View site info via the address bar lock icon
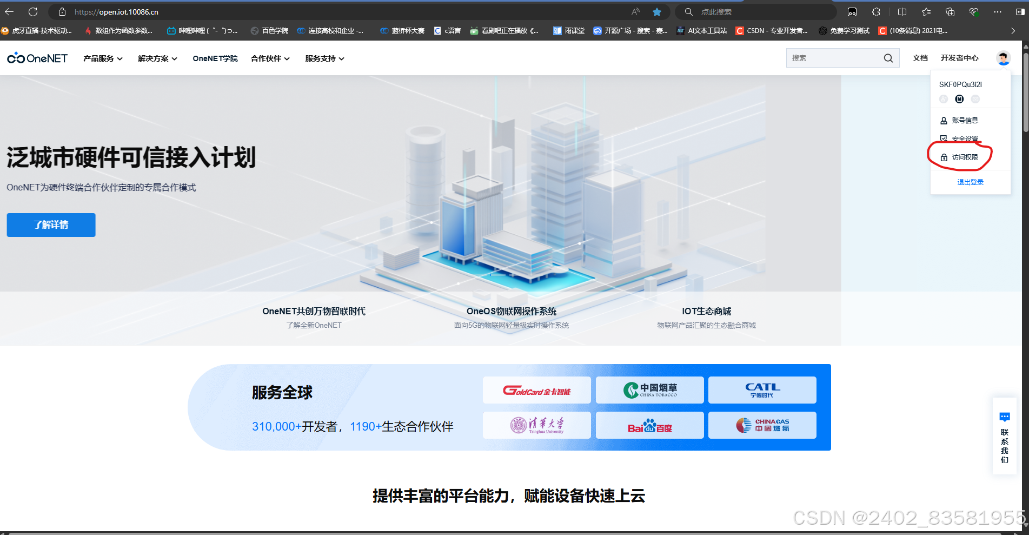This screenshot has width=1029, height=535. 62,12
